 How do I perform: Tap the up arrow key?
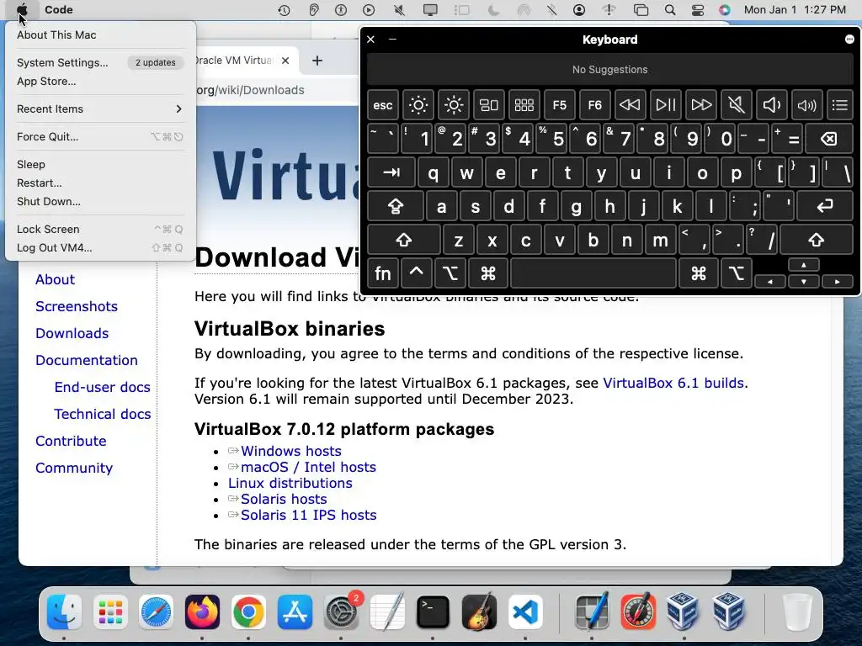click(804, 265)
